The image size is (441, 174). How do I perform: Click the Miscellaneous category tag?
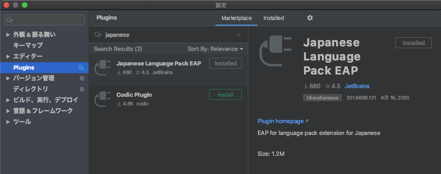[322, 98]
